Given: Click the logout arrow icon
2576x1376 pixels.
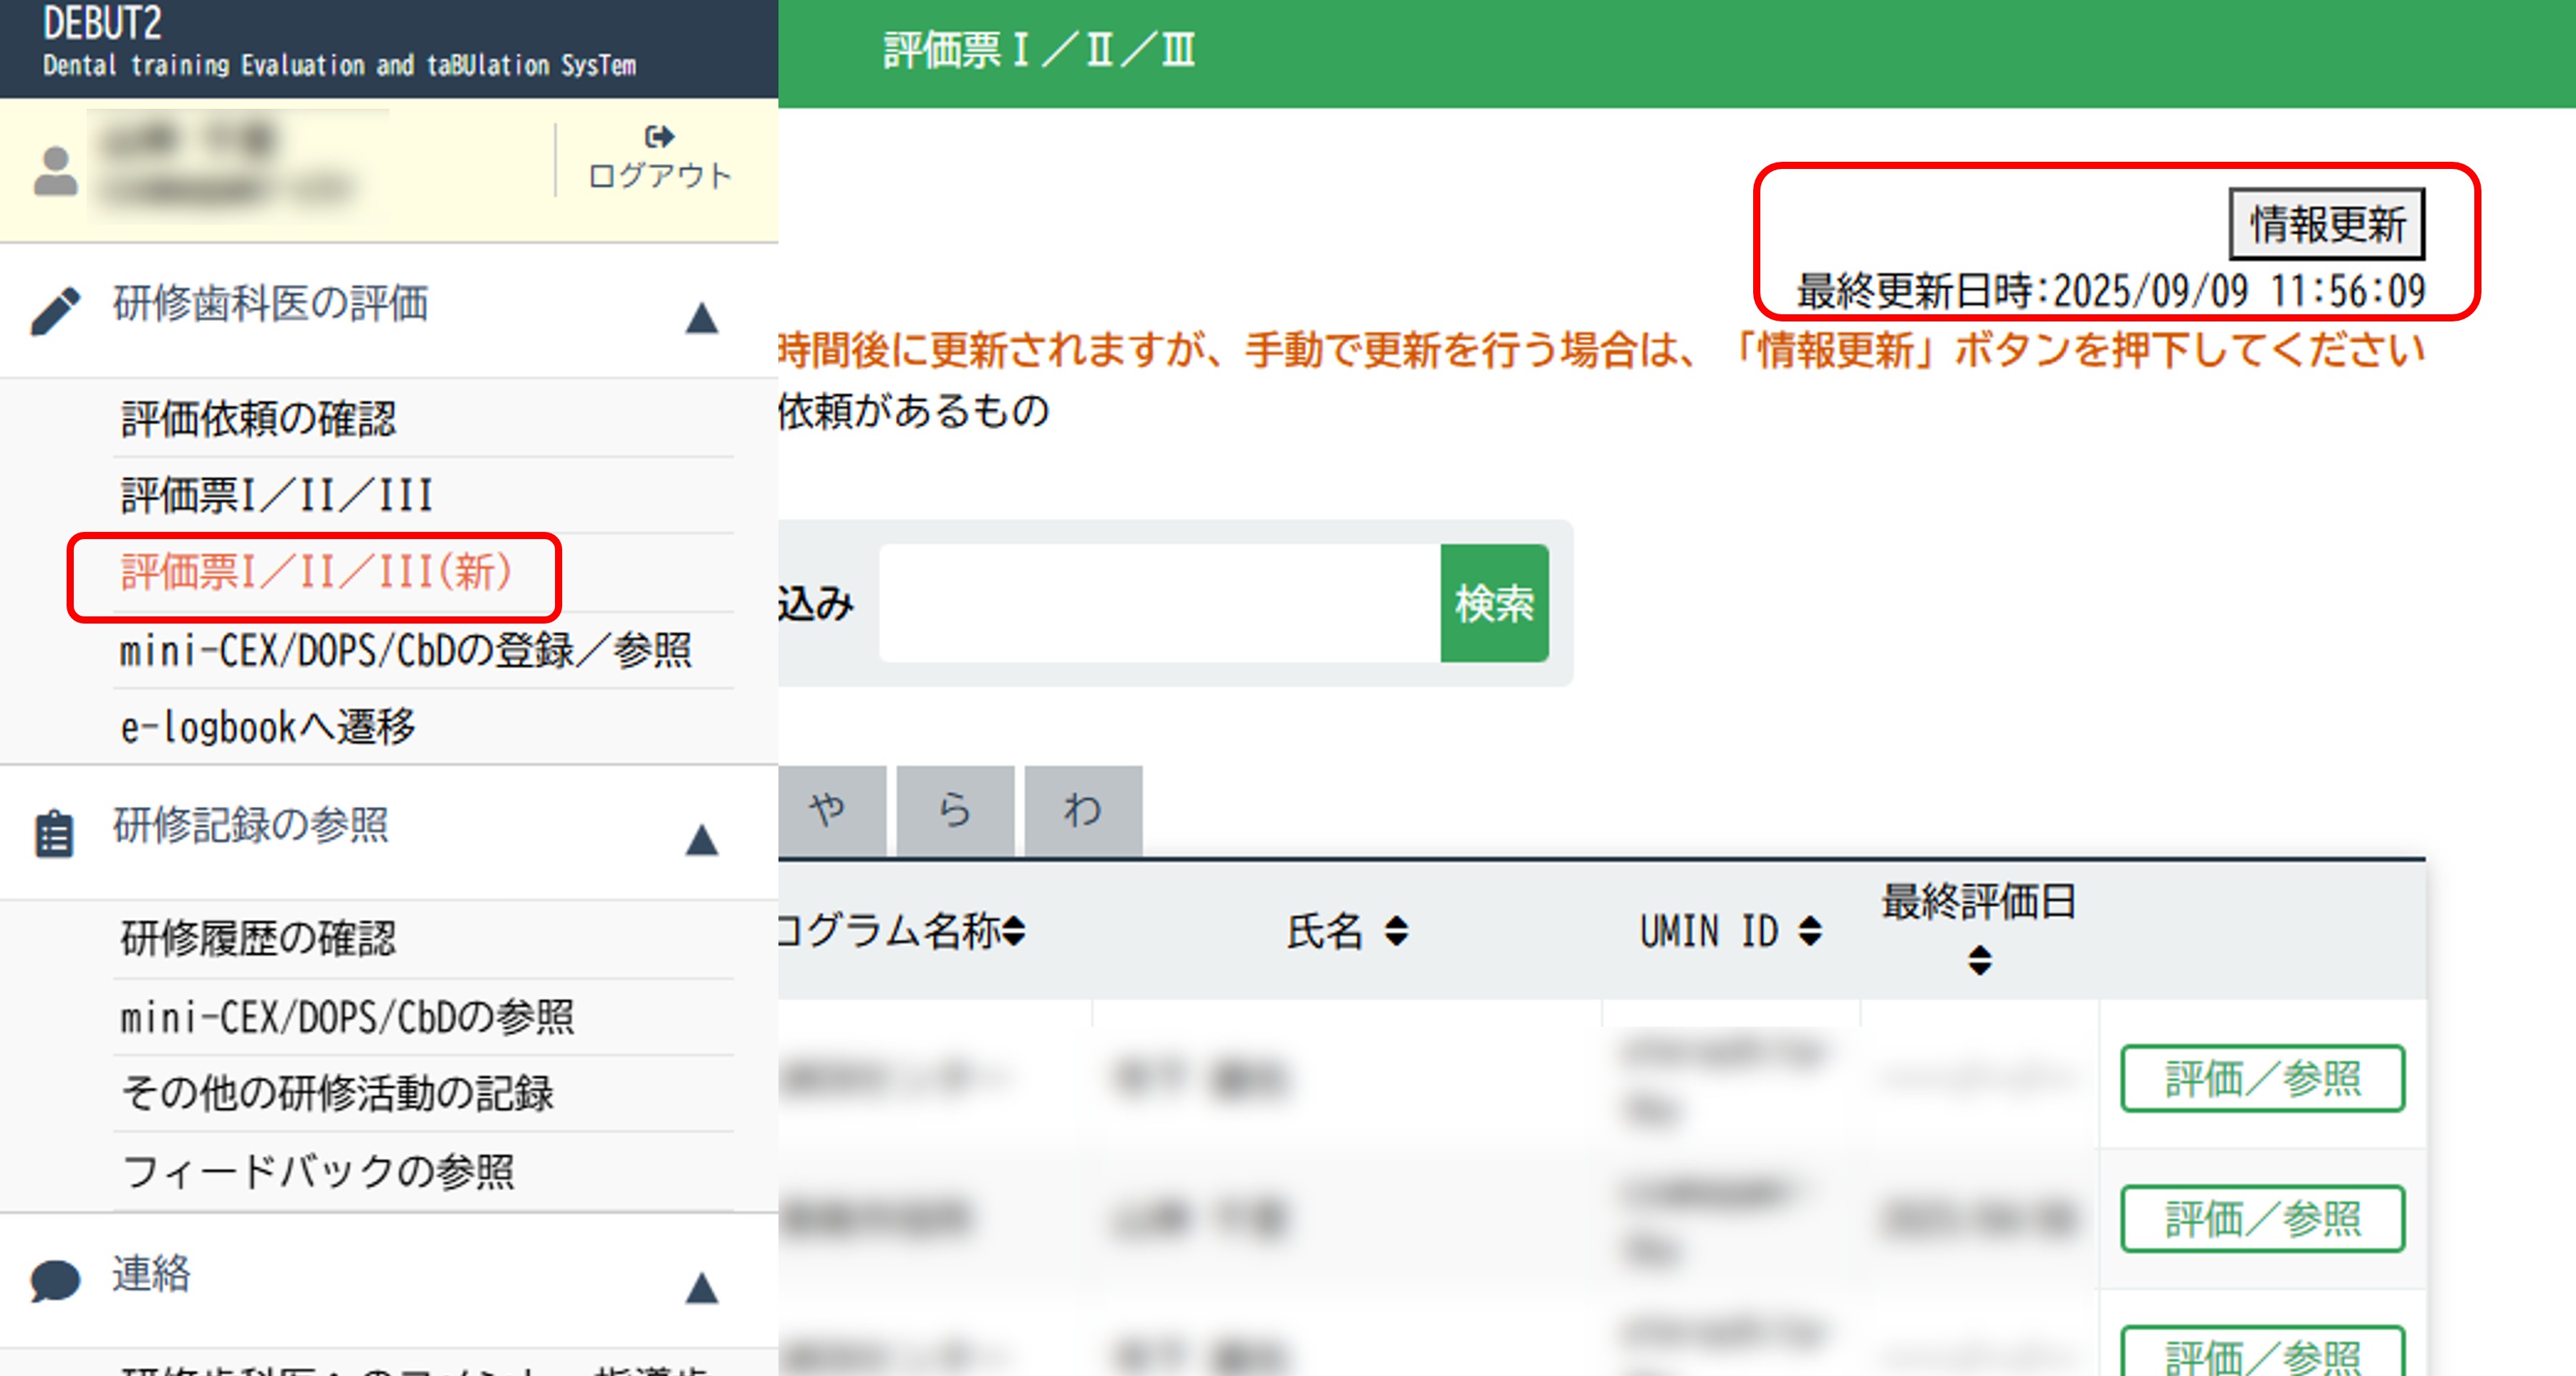Looking at the screenshot, I should click(x=659, y=136).
